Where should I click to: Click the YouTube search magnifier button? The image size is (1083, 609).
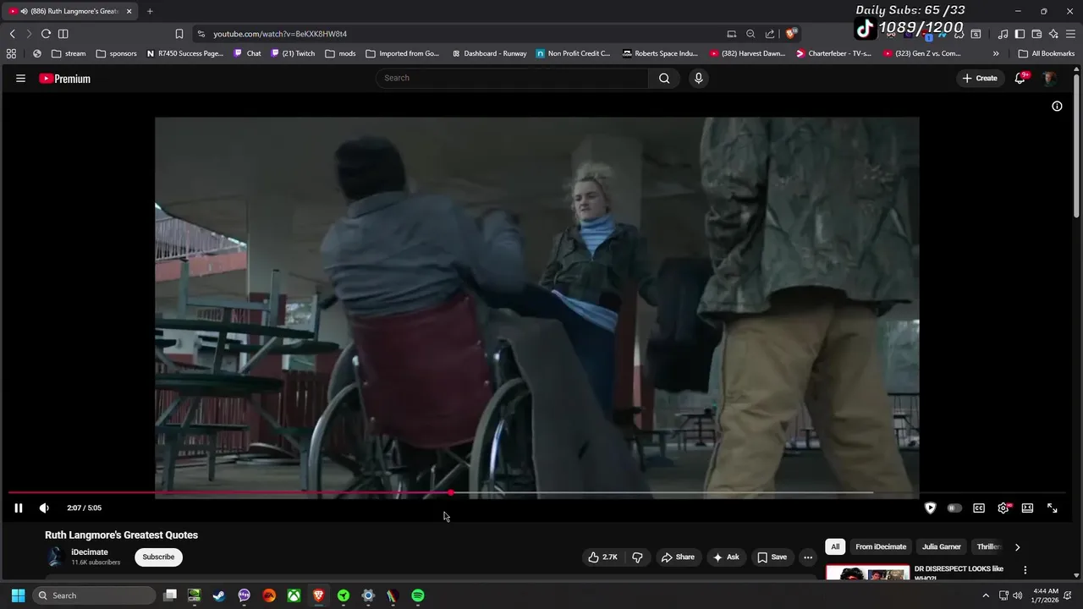pos(664,78)
